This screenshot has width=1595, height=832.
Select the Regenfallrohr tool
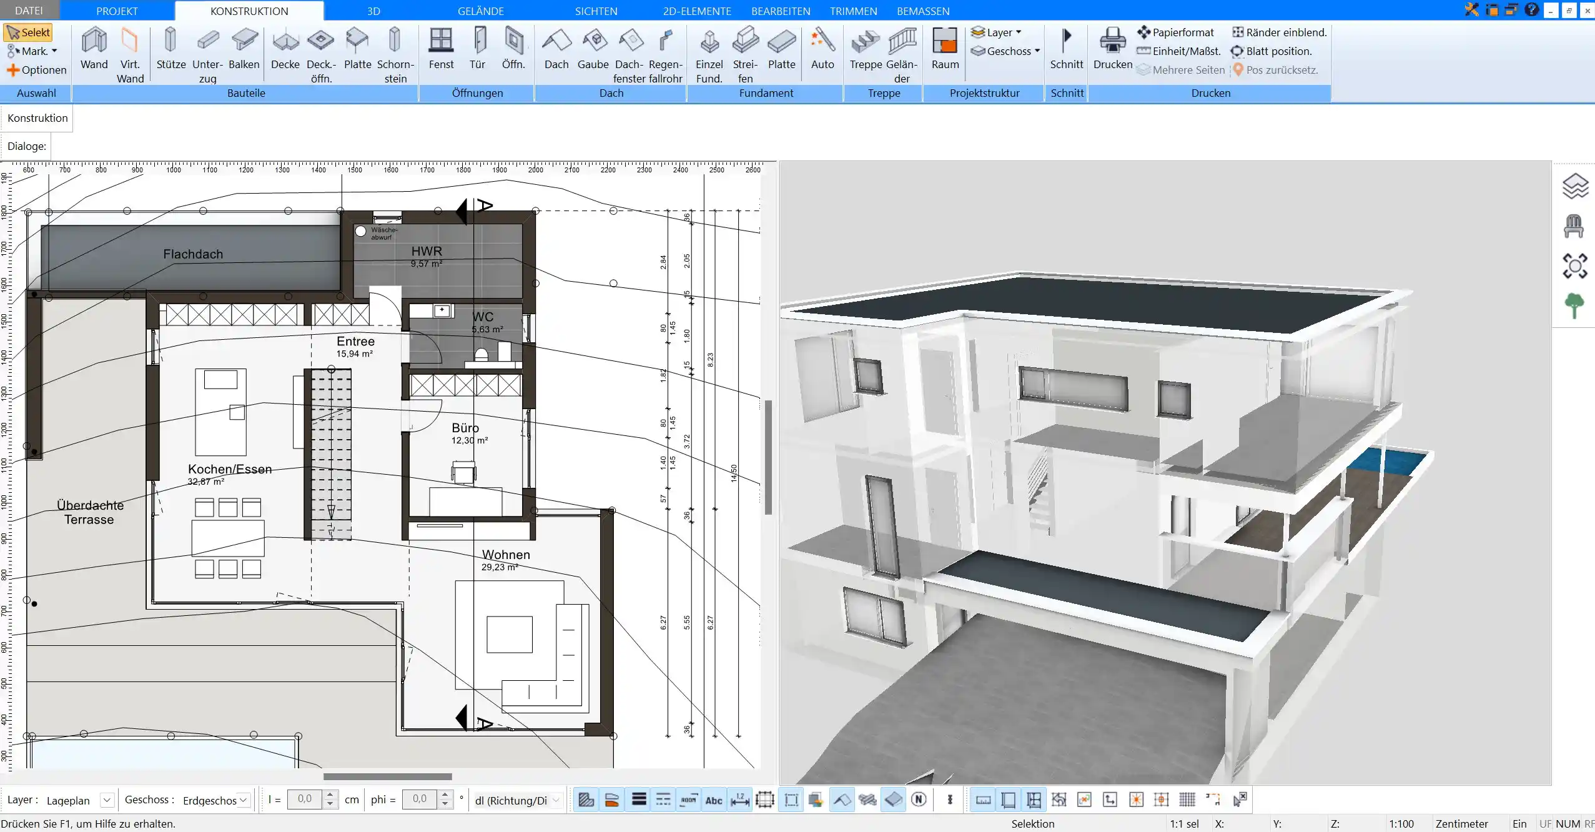click(x=666, y=55)
